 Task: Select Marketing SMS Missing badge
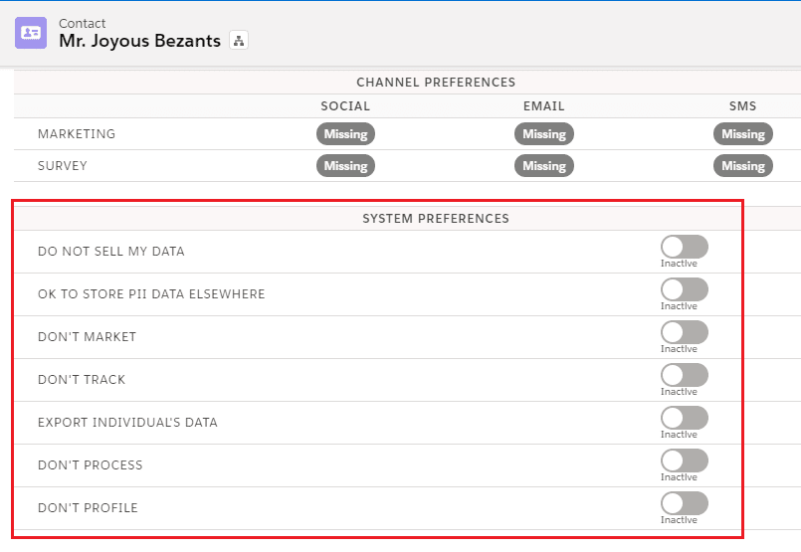coord(743,134)
